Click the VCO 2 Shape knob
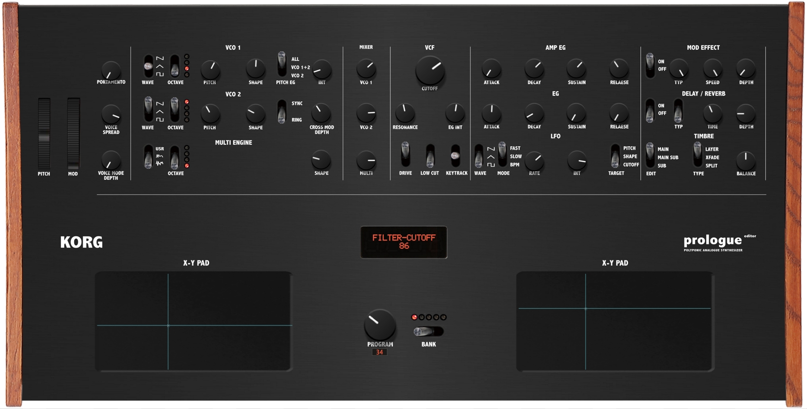The width and height of the screenshot is (807, 409). (x=256, y=114)
